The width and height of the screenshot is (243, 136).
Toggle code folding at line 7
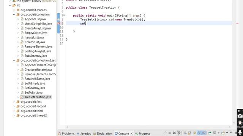pyautogui.click(x=64, y=15)
